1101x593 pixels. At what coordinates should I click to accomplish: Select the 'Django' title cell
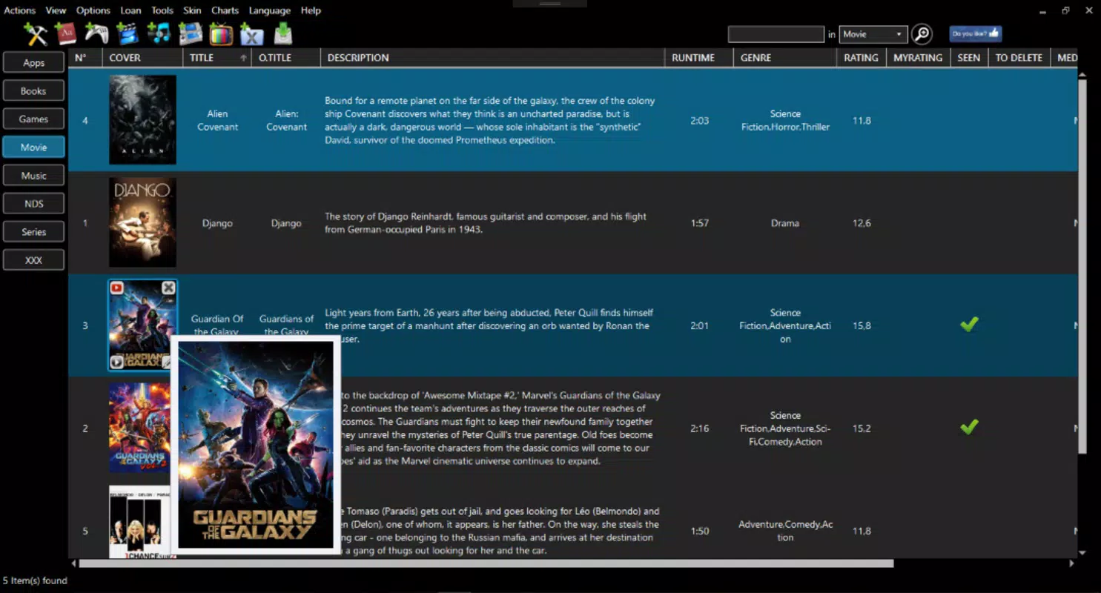point(217,223)
